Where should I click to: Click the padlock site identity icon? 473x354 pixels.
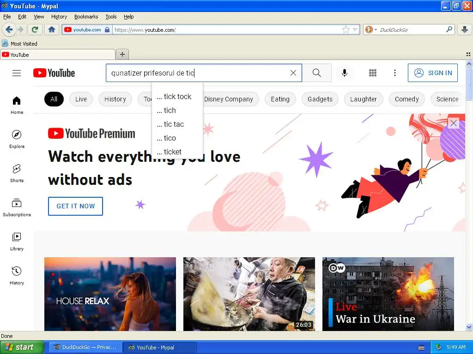point(107,29)
